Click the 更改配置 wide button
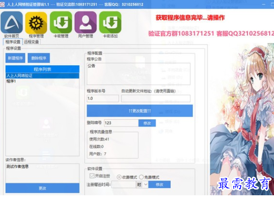Viewport: 274px width, 198px height. (140, 111)
